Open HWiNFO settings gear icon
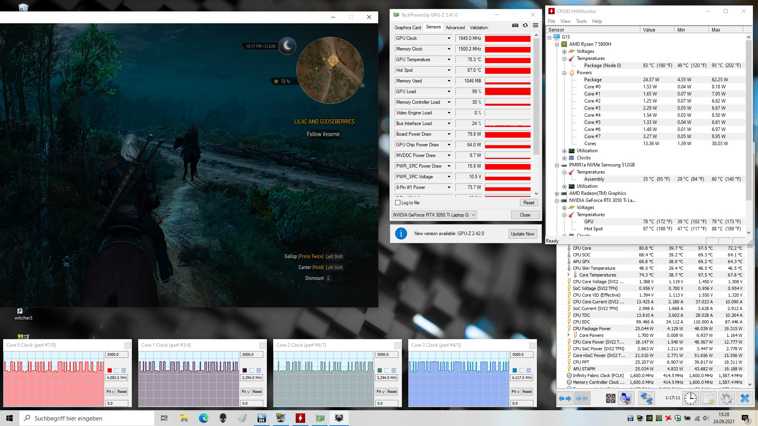Image resolution: width=758 pixels, height=426 pixels. (x=726, y=398)
